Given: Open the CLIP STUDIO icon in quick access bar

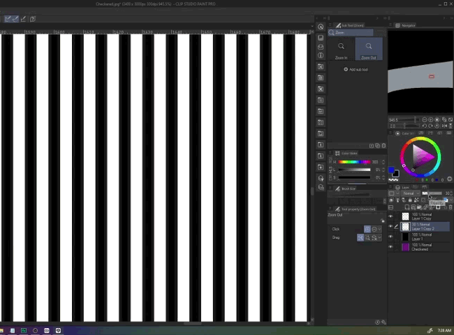Looking at the screenshot, I should click(x=321, y=27).
